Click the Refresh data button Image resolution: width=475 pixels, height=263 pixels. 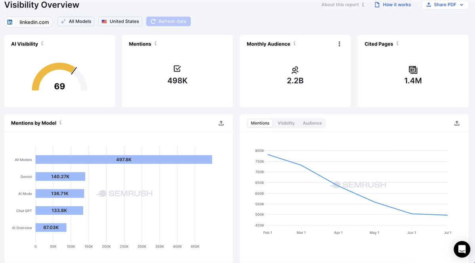pyautogui.click(x=168, y=21)
